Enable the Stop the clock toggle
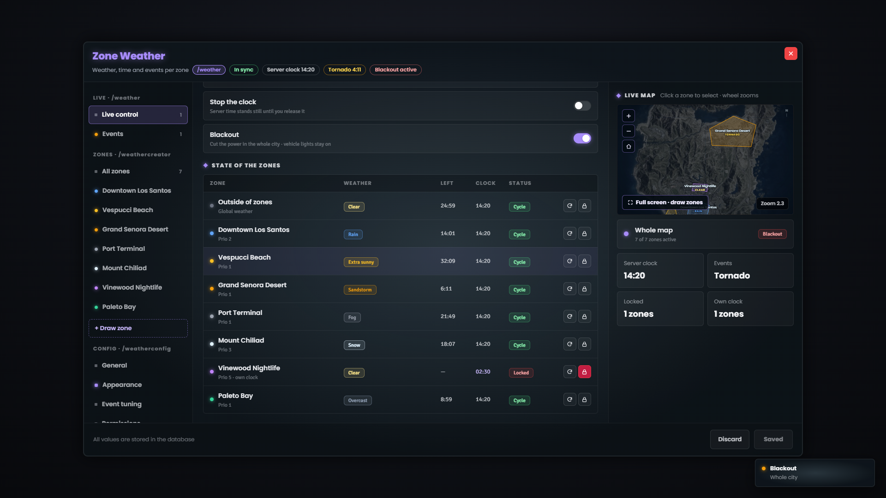Screen dimensions: 886x498 pos(582,106)
